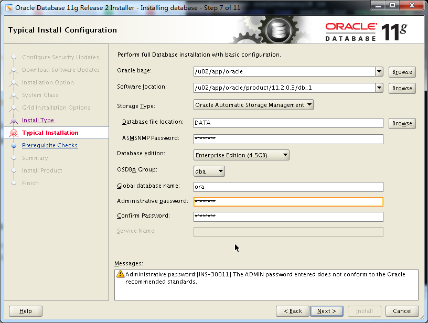Go Back to previous step
Image resolution: width=428 pixels, height=323 pixels.
(293, 311)
